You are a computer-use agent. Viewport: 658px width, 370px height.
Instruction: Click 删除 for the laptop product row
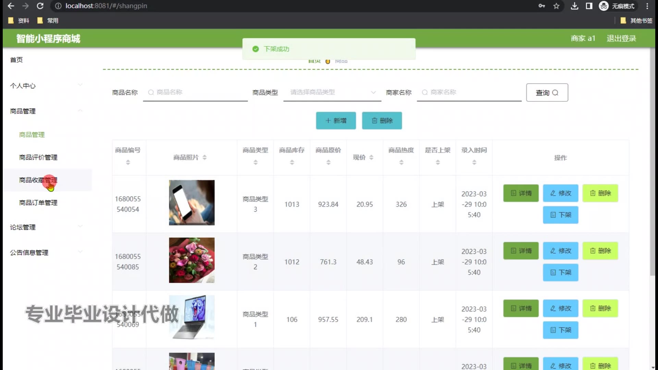pos(600,308)
